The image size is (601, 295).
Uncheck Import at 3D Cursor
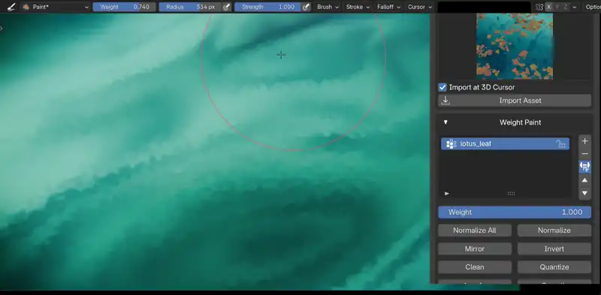[442, 87]
